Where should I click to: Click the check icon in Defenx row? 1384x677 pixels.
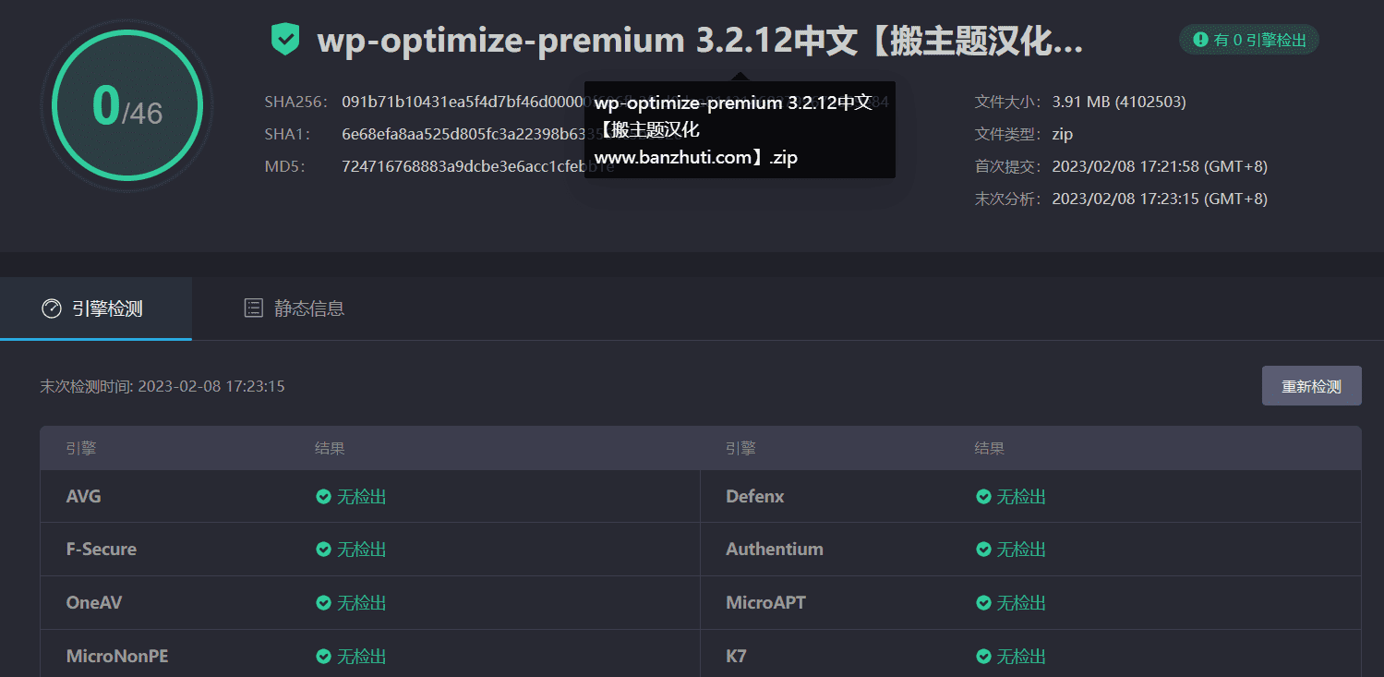click(x=983, y=497)
